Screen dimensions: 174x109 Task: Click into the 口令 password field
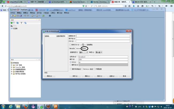pos(103,41)
